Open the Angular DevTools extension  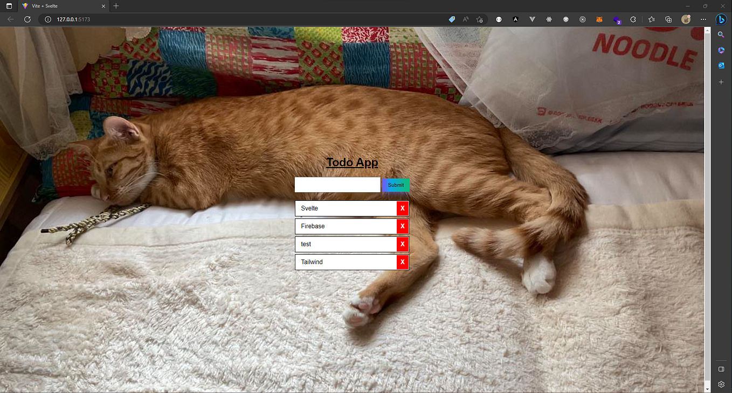515,19
